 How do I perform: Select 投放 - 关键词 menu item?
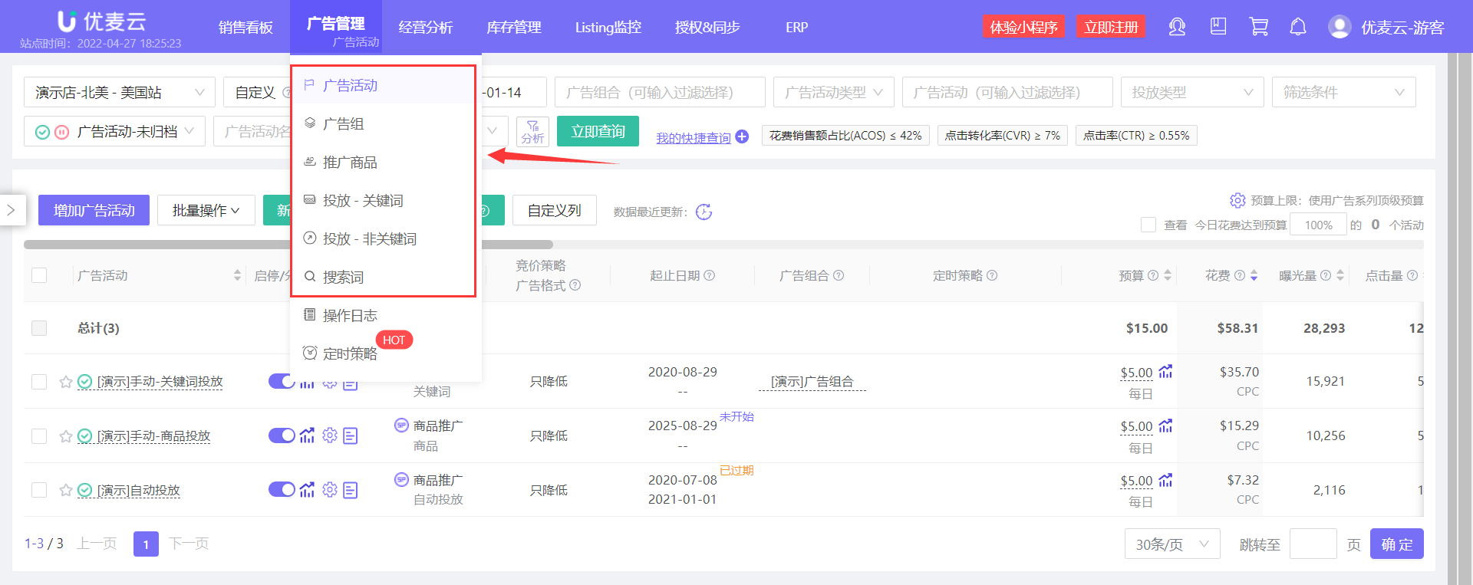[386, 200]
